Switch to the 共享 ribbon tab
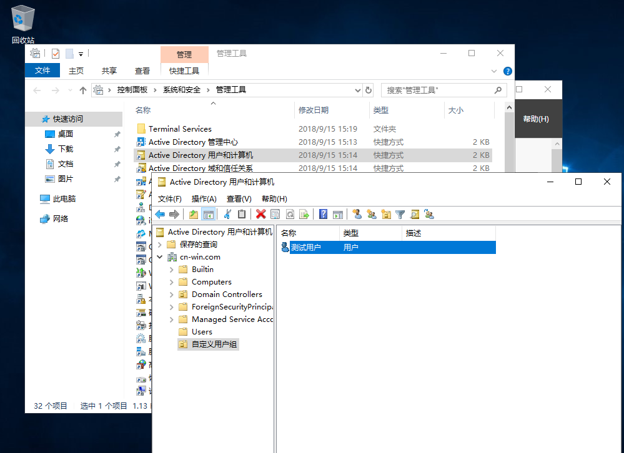Viewport: 624px width, 453px height. point(109,71)
